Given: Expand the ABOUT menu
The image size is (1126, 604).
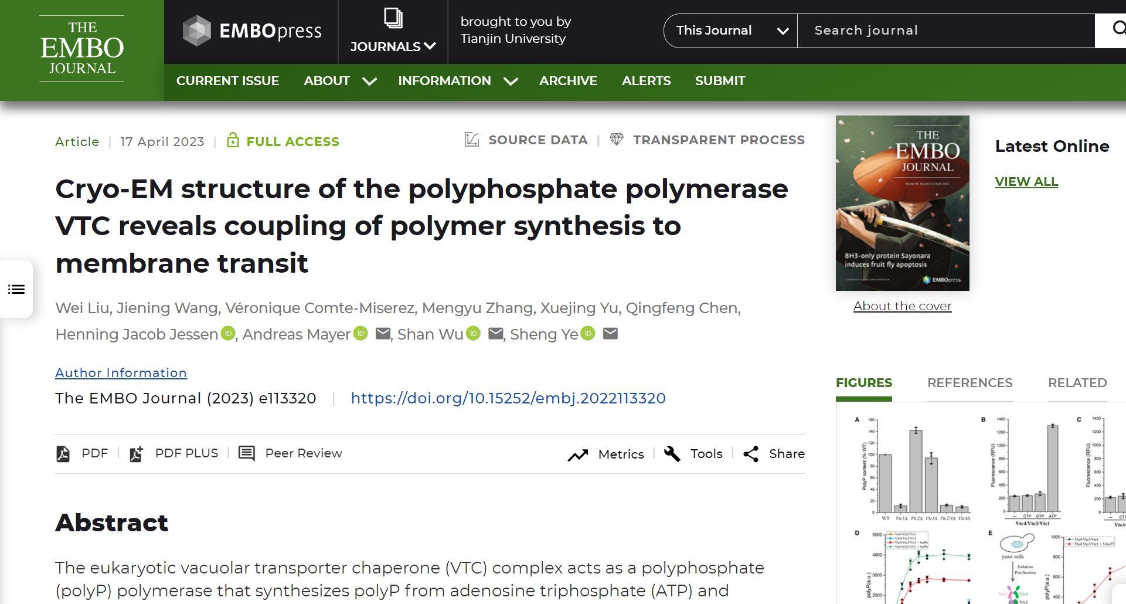Looking at the screenshot, I should [339, 81].
